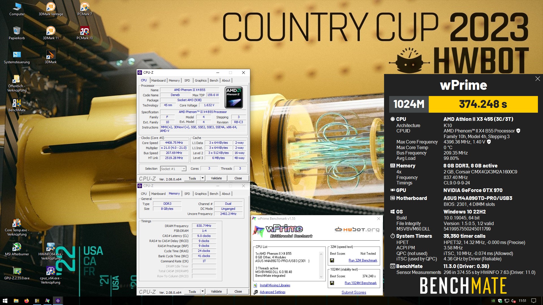Click Validate in bottom CPU-Z window
Image resolution: width=543 pixels, height=305 pixels.
216,291
